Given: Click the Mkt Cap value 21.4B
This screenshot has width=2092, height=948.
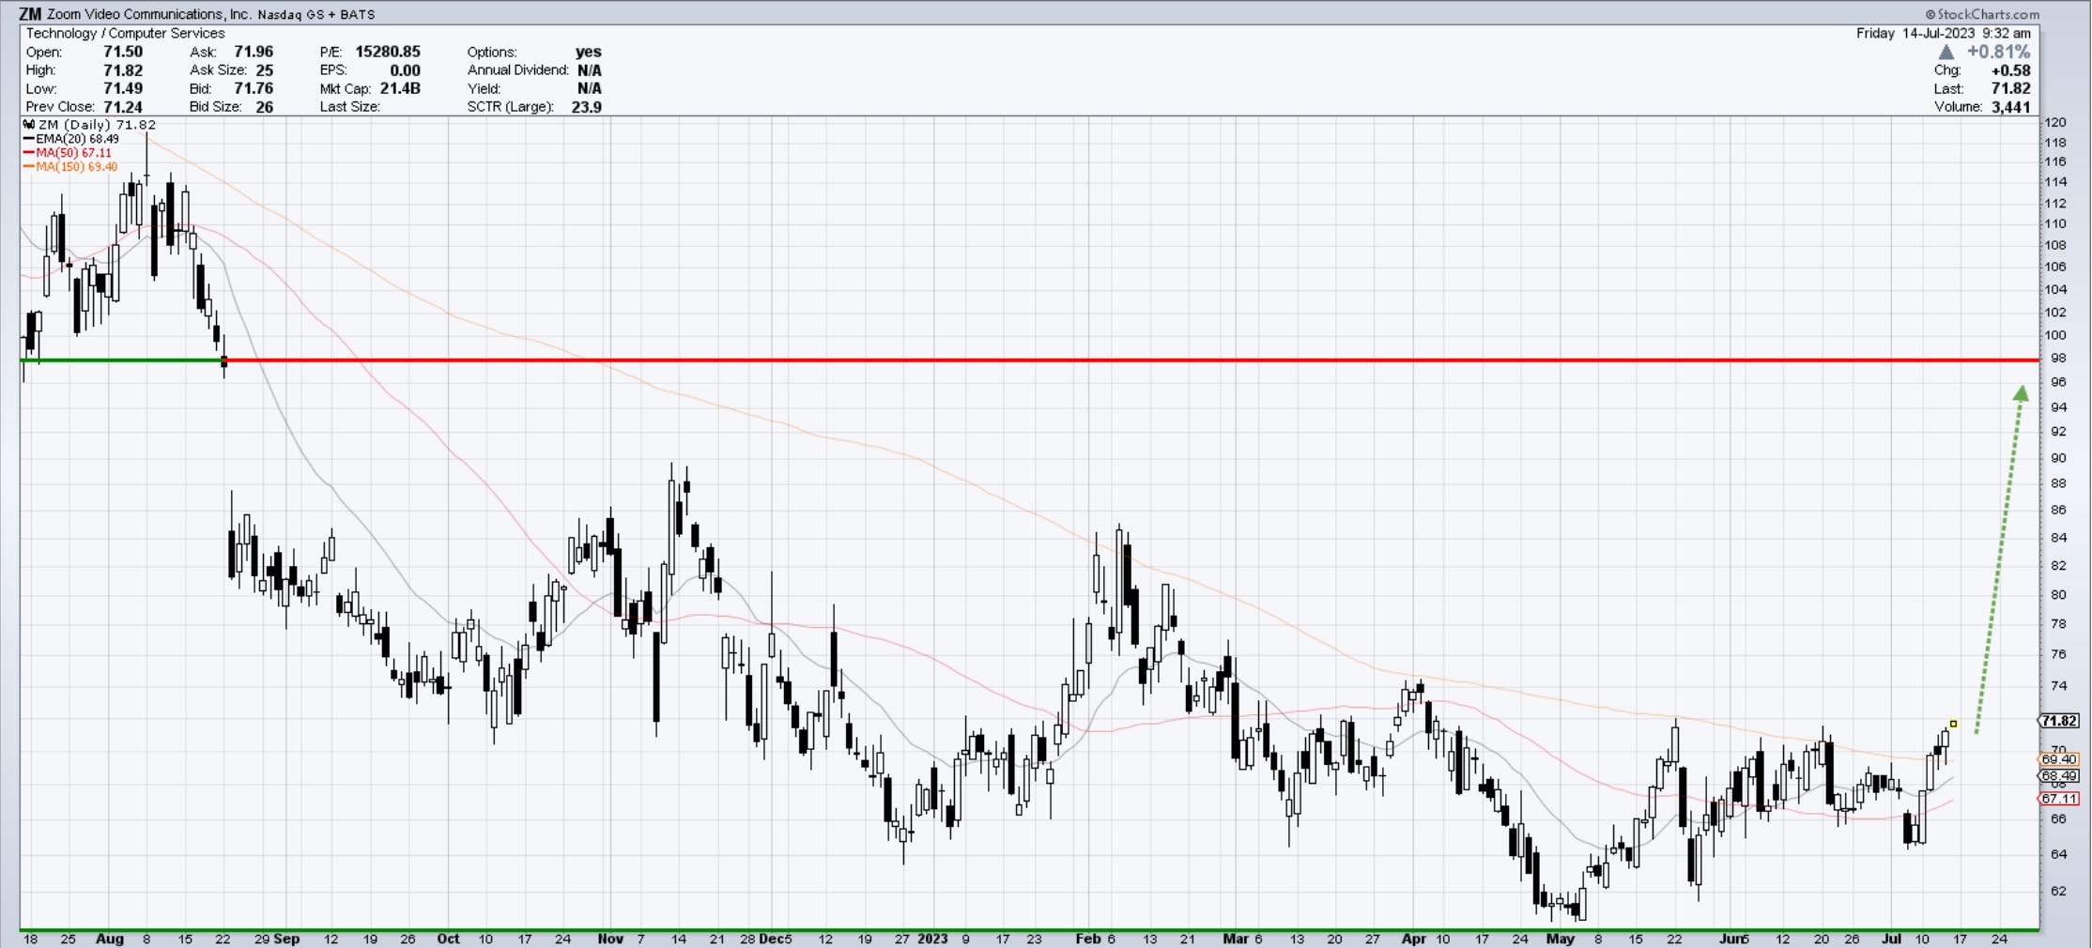Looking at the screenshot, I should (400, 88).
